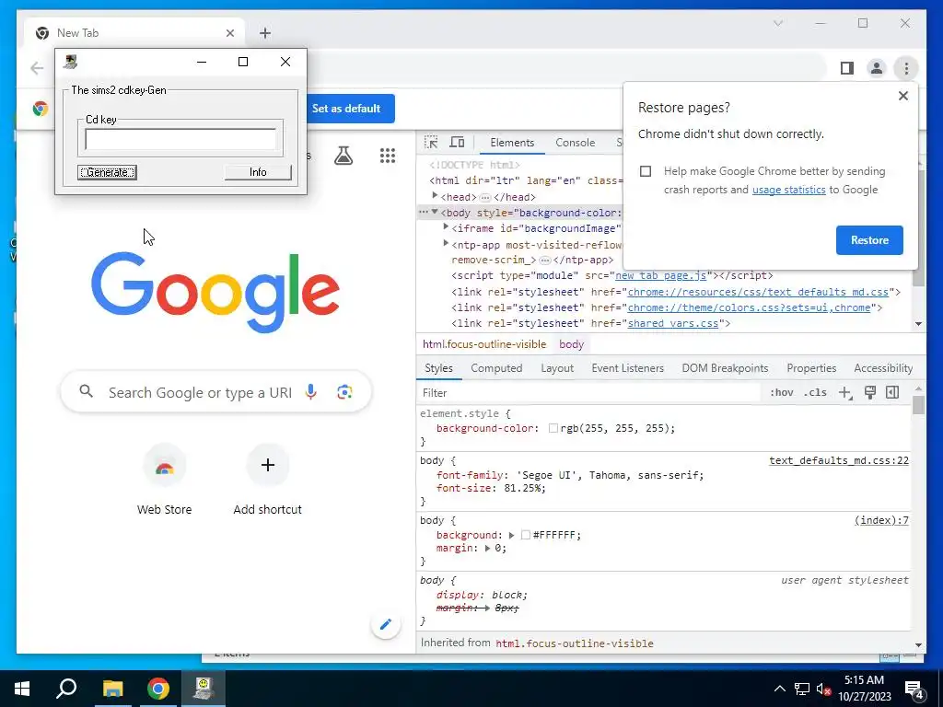Open new_tab_page.js script link

661,275
